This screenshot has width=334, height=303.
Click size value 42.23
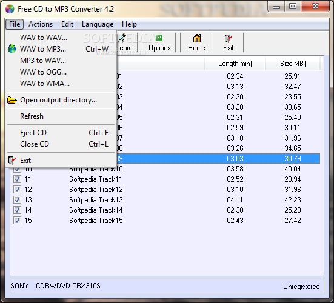click(x=293, y=200)
